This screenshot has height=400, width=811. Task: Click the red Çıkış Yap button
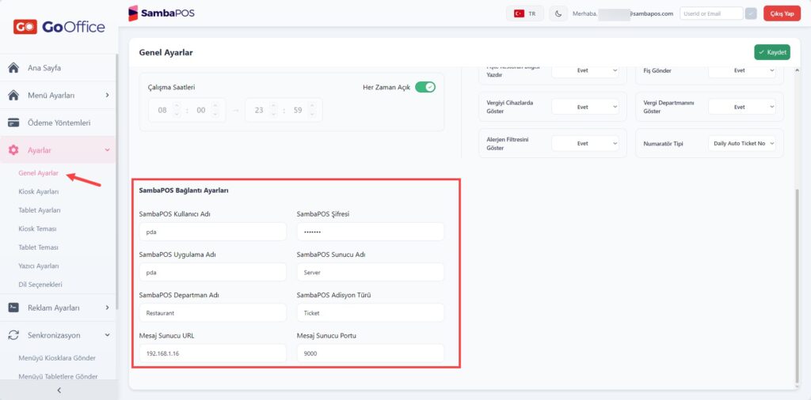pos(782,14)
